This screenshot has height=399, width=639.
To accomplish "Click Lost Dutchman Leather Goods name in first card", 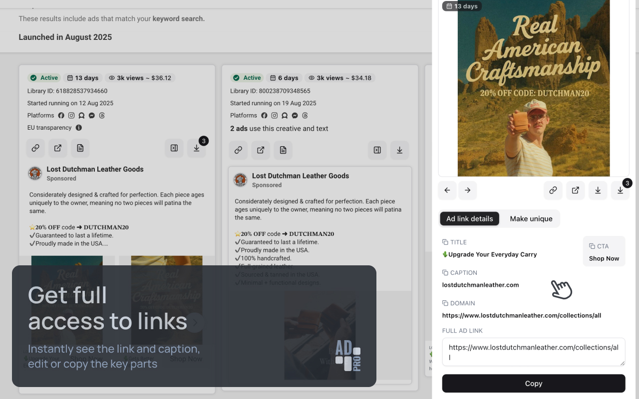I will [x=95, y=169].
